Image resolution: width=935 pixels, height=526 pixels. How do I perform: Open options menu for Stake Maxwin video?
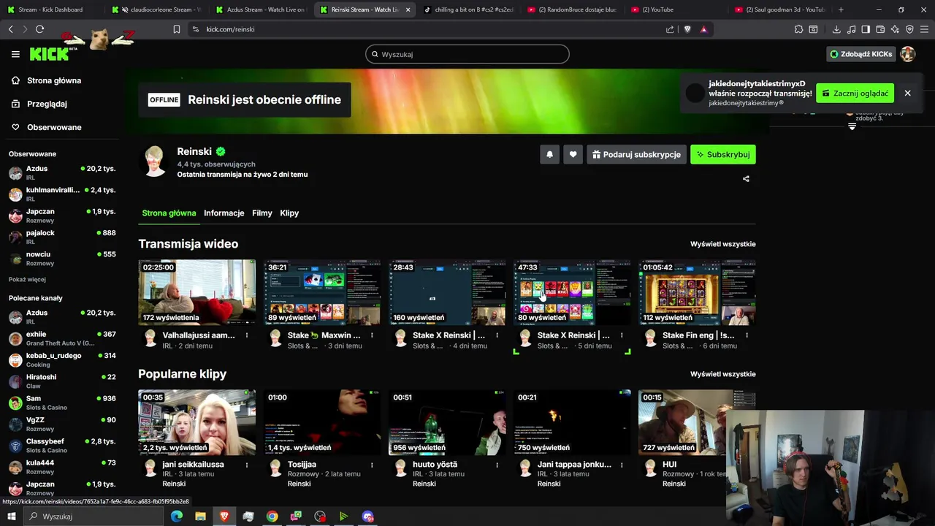(372, 335)
